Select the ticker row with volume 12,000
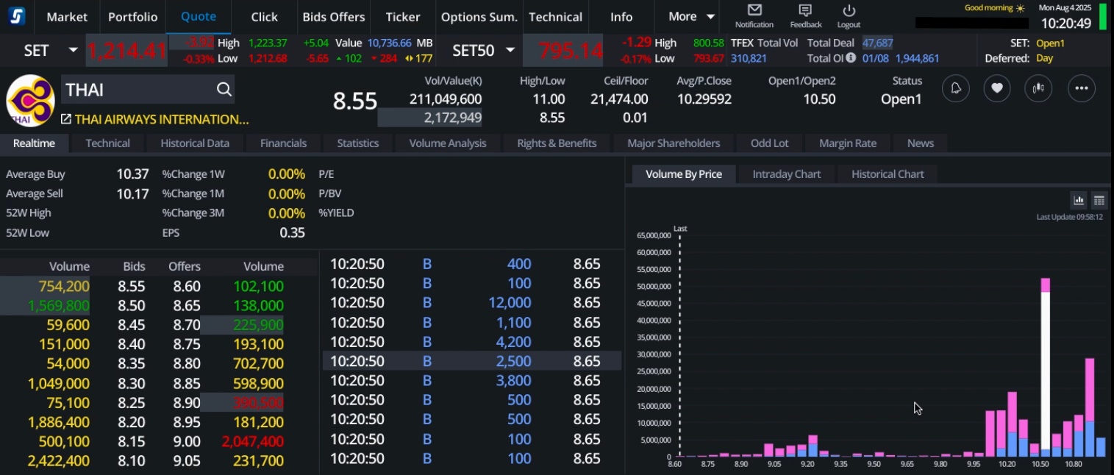The image size is (1114, 475). 472,303
